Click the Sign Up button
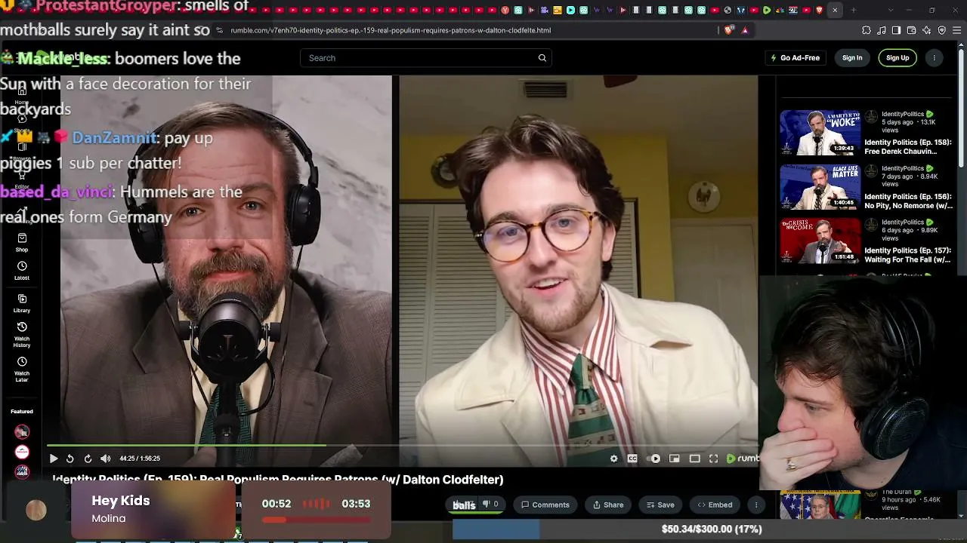 pos(897,58)
